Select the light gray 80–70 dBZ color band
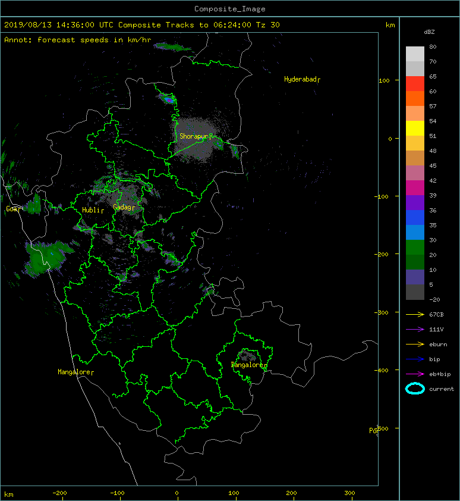 click(415, 54)
